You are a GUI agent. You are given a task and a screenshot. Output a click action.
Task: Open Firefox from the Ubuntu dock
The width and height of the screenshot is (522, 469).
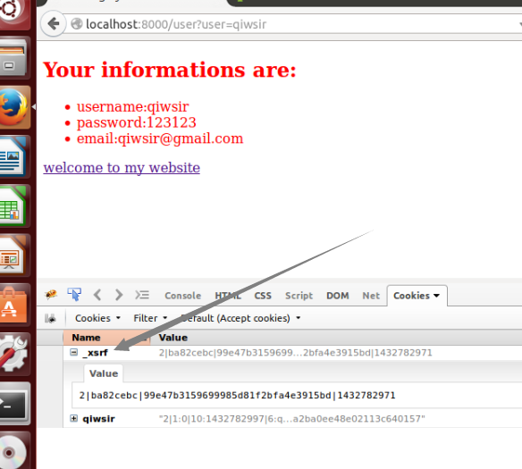(x=13, y=107)
